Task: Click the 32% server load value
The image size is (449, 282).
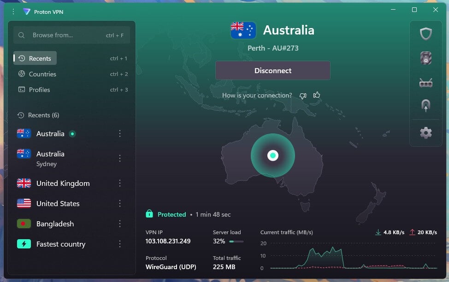Action: pos(219,241)
